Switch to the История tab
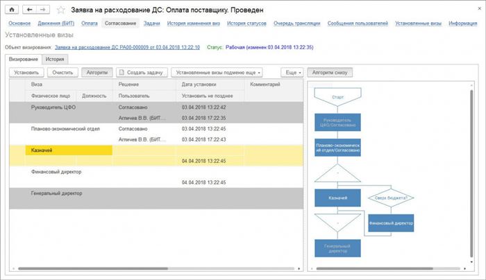Image resolution: width=486 pixels, height=280 pixels. [x=55, y=59]
